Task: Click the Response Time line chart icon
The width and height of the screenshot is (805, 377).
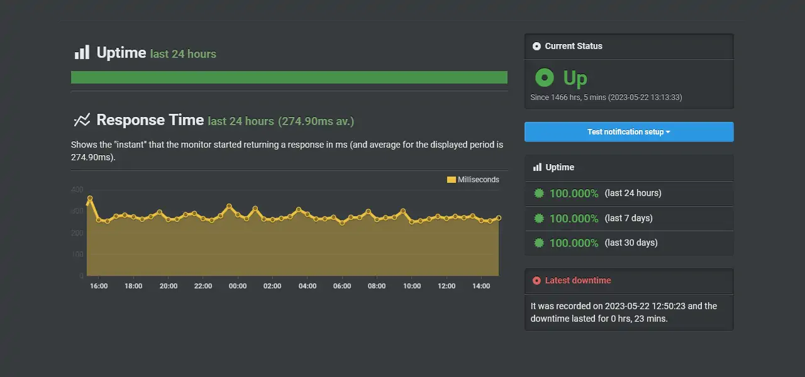Action: pos(82,120)
